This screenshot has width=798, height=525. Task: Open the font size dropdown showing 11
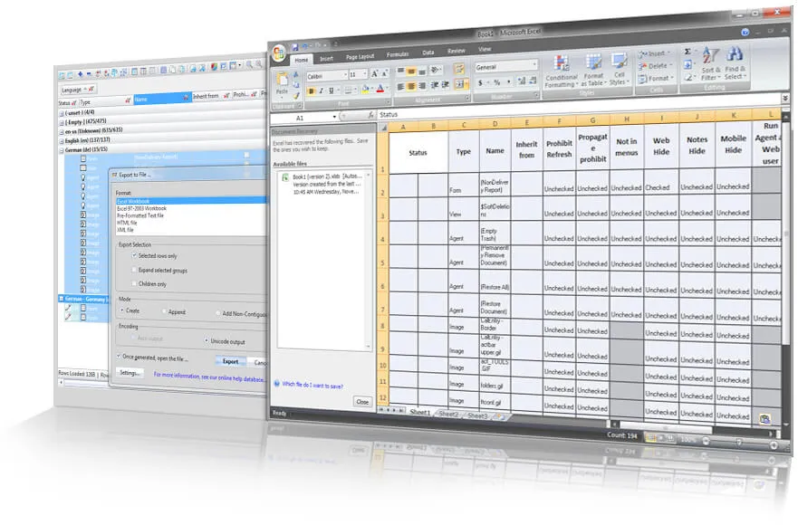[364, 74]
